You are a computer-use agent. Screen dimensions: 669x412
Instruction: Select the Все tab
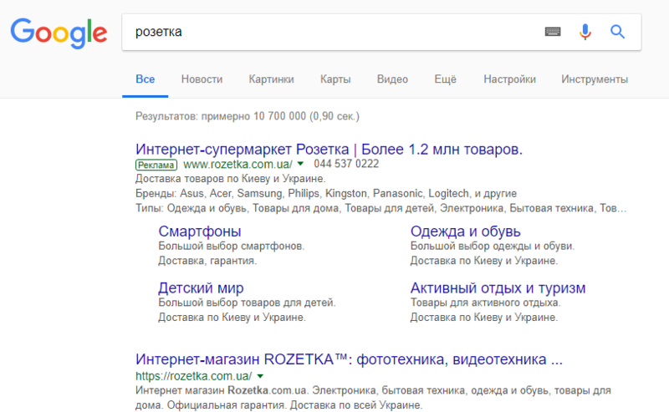coord(145,79)
